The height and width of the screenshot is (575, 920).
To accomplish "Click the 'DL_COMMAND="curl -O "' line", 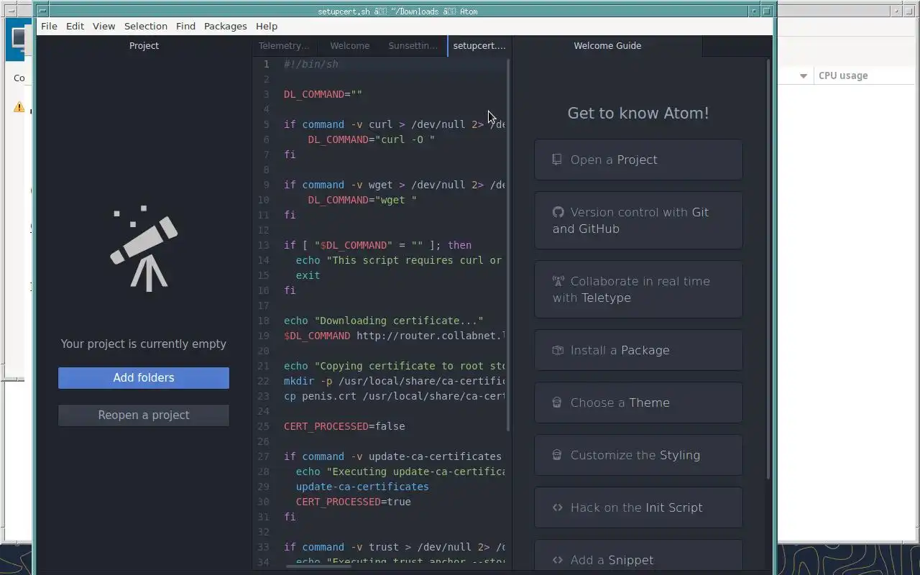I will coord(372,139).
